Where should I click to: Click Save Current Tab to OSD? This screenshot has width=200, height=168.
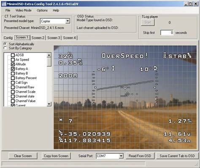point(177,156)
